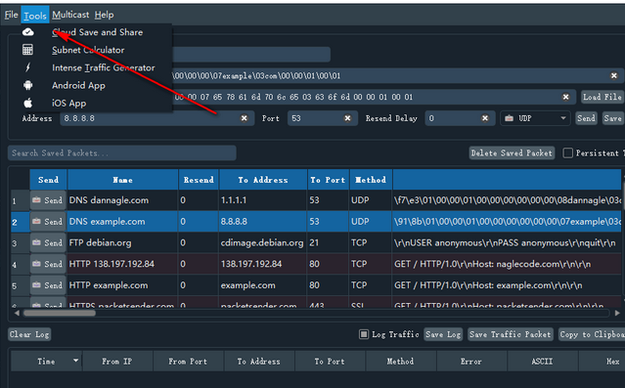Click the Clear Log button

point(29,334)
